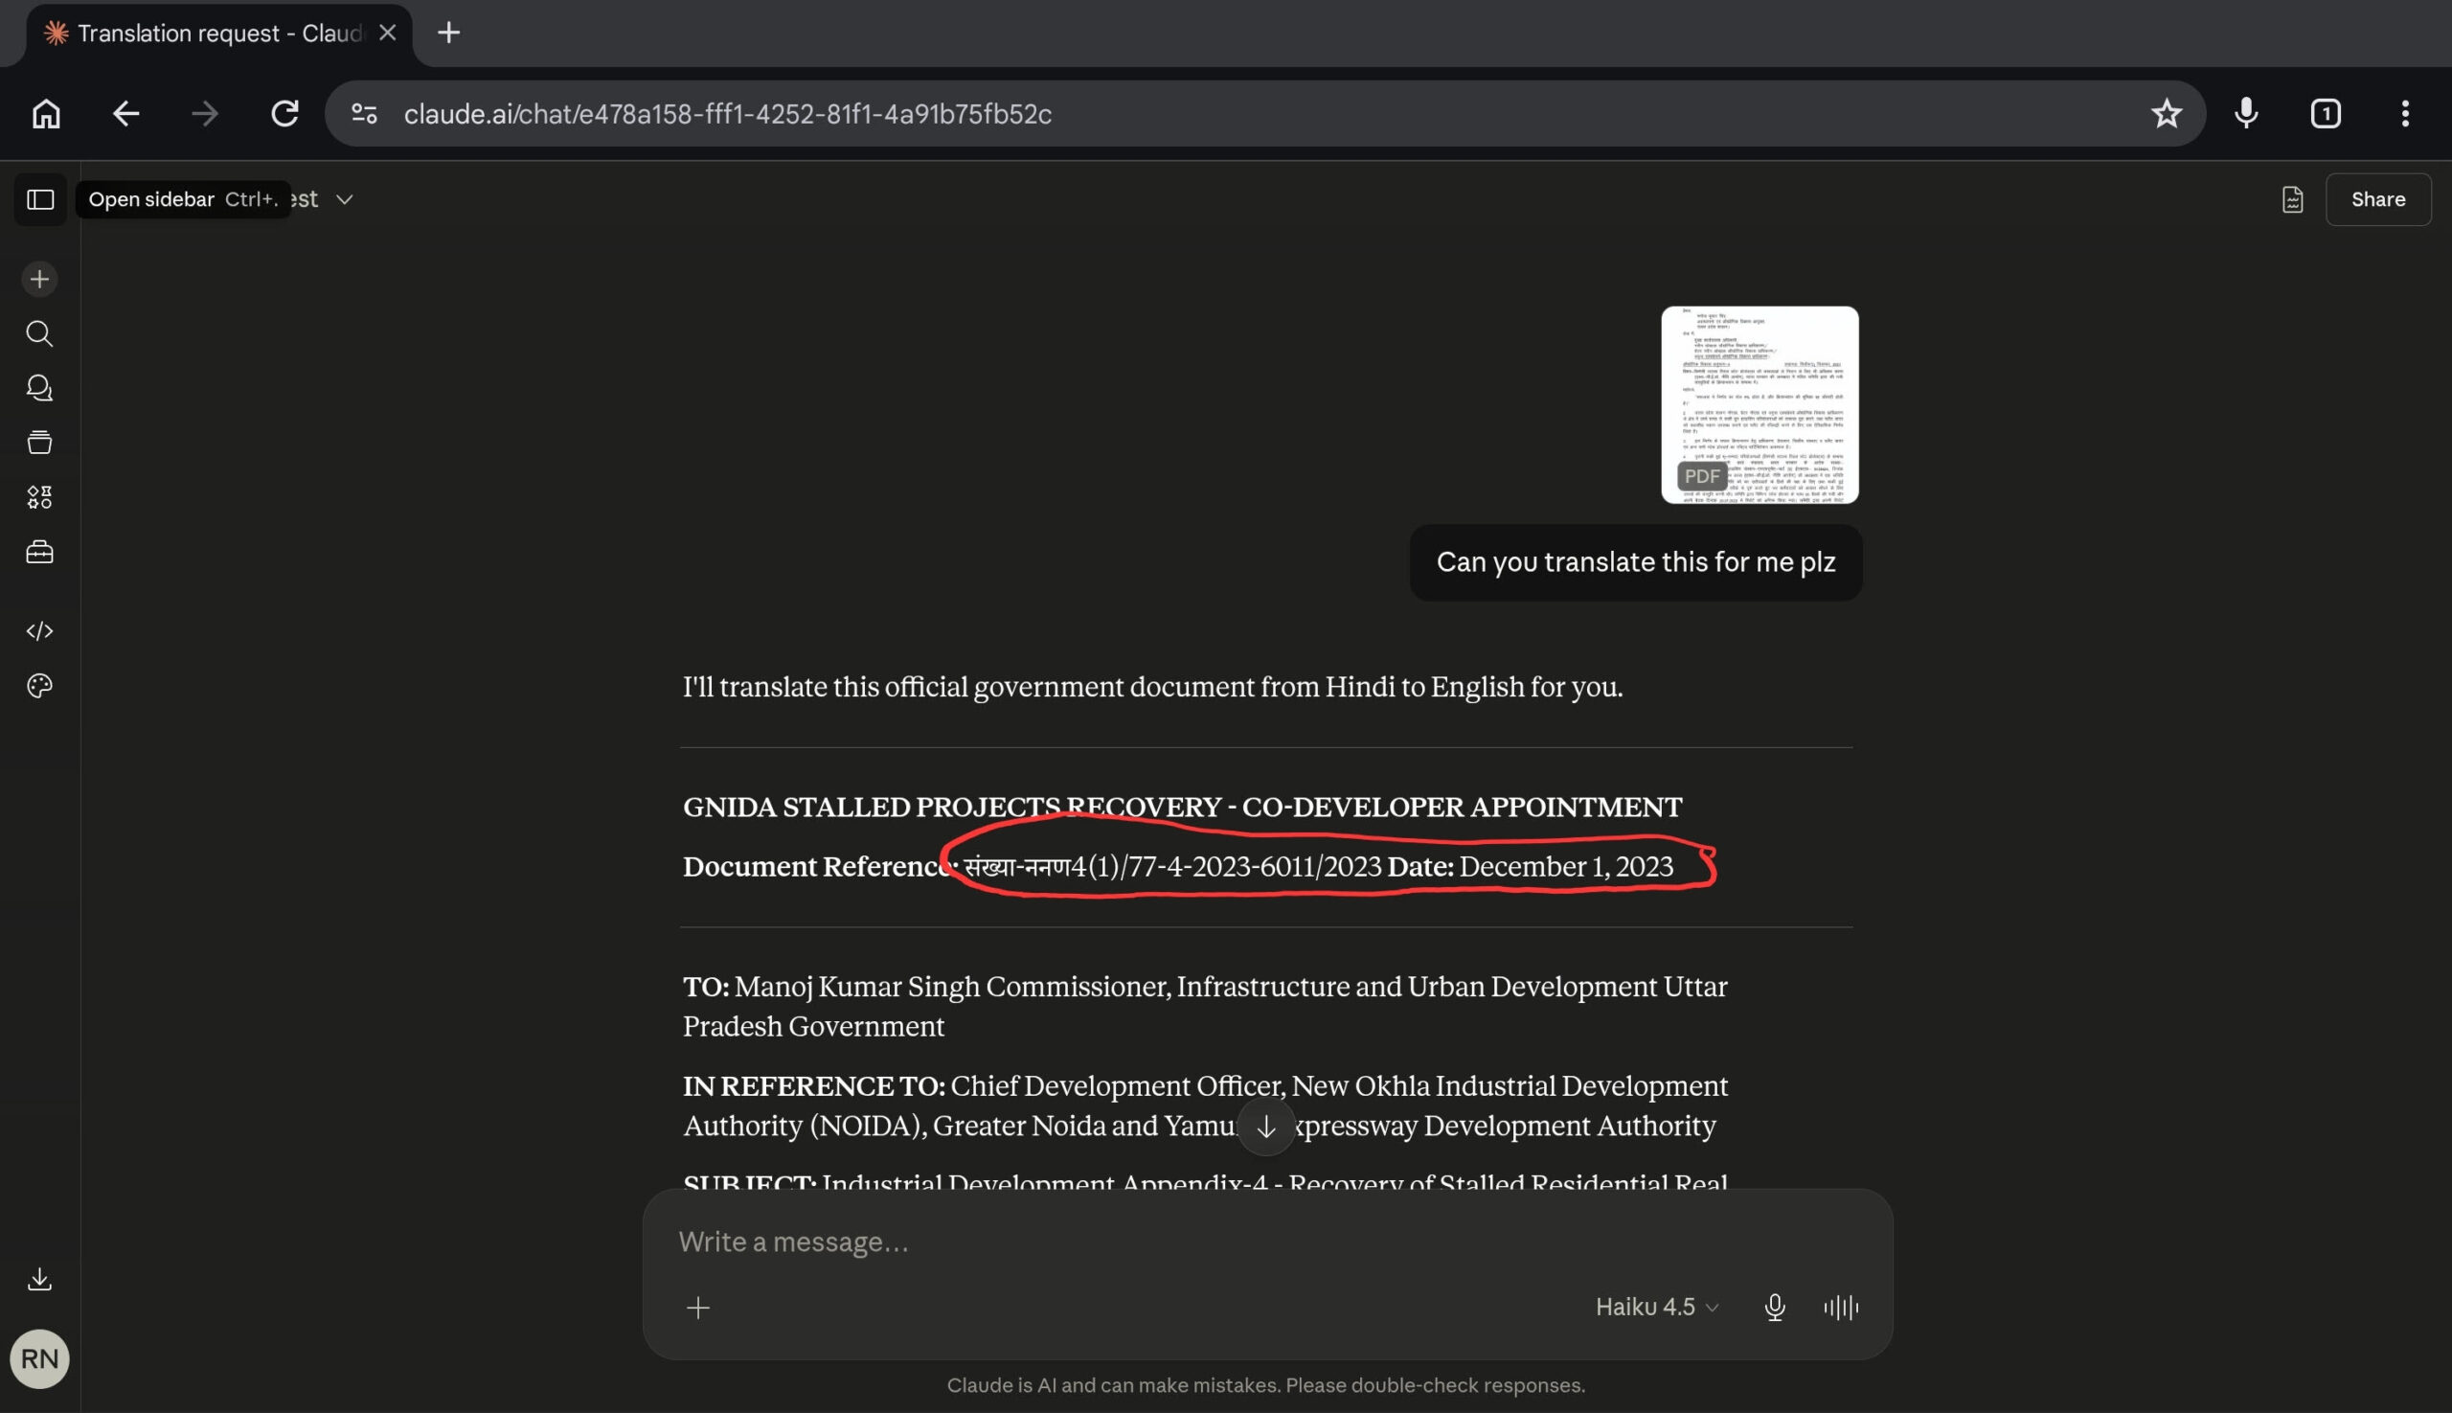Click the 'I'll translate this official government document' sentence
The height and width of the screenshot is (1413, 2452).
coord(1153,687)
